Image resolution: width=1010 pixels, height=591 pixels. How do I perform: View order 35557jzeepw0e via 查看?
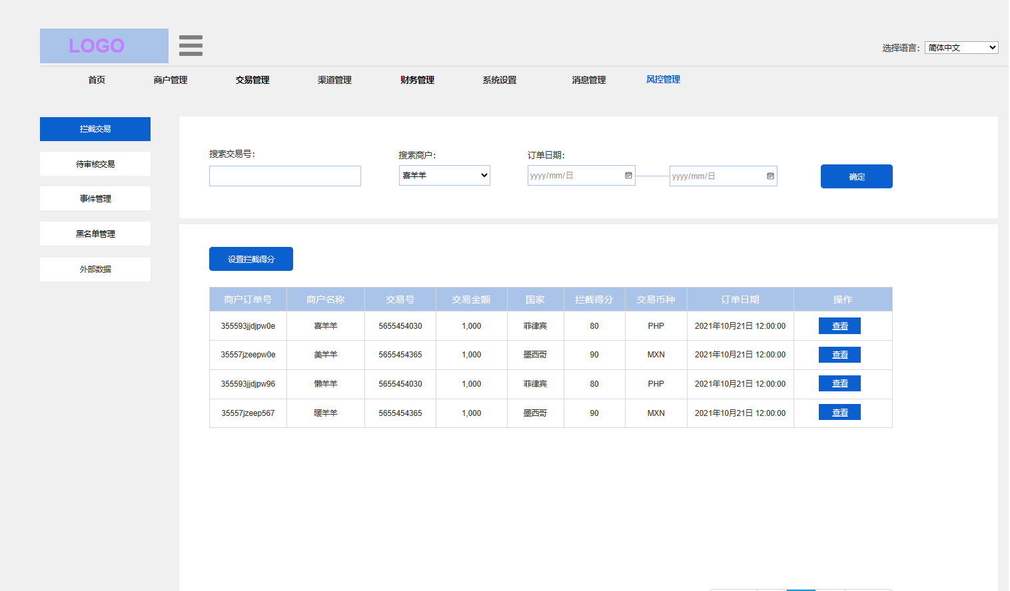point(839,355)
